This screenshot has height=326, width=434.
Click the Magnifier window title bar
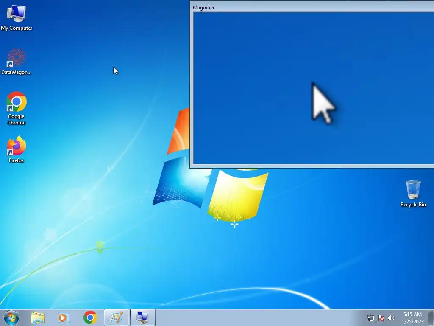click(313, 8)
